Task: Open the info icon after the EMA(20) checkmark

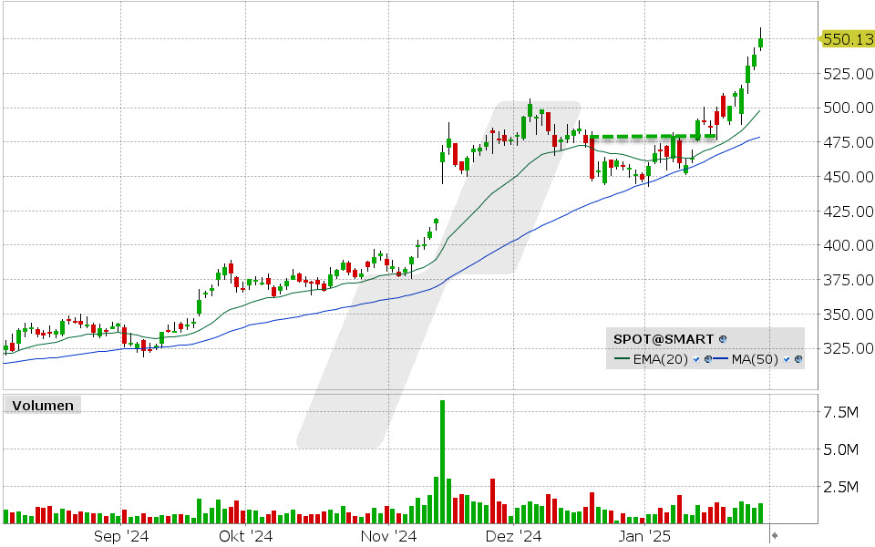Action: pos(708,359)
